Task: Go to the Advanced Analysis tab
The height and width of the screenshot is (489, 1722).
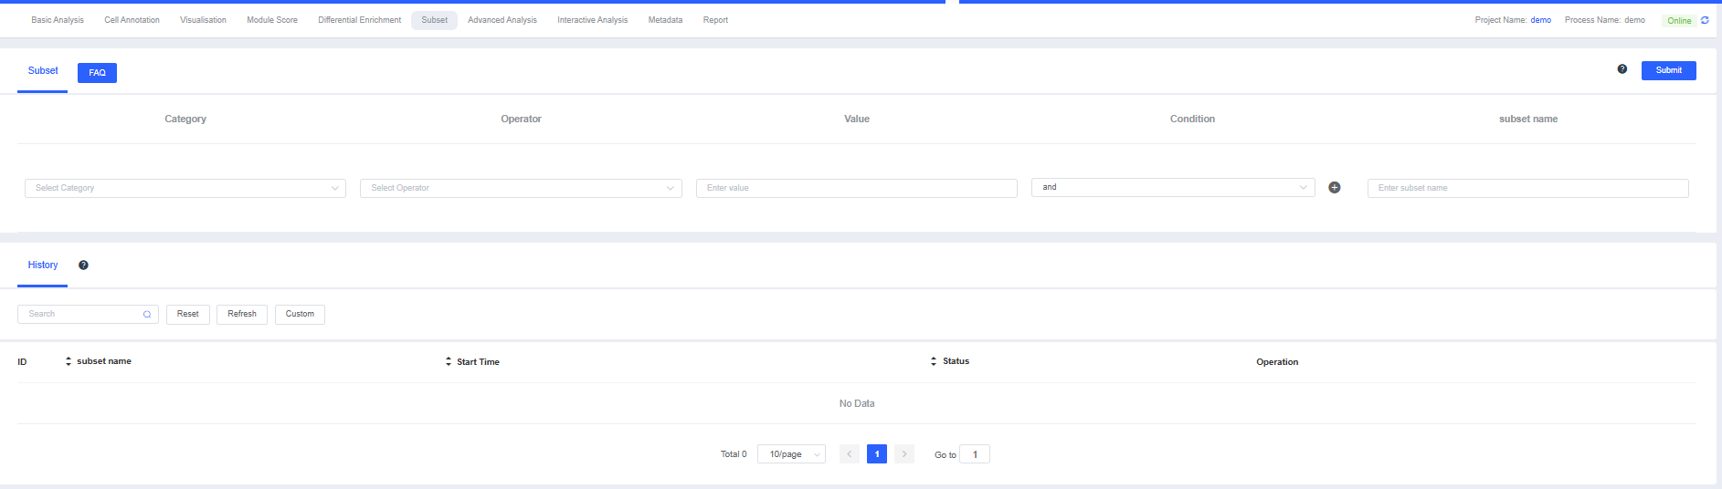Action: [502, 20]
